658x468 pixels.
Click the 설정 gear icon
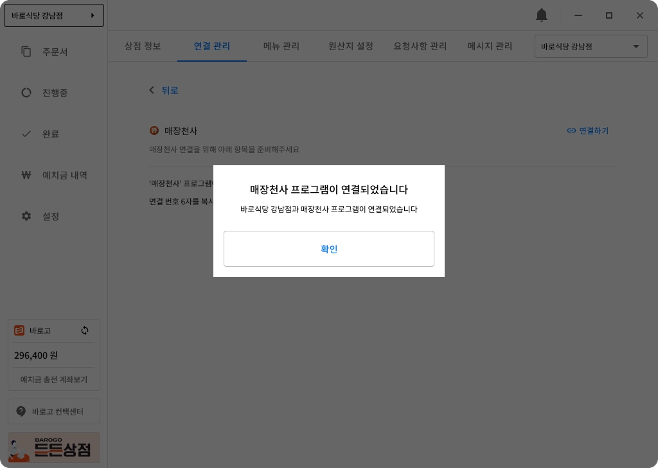pyautogui.click(x=26, y=216)
